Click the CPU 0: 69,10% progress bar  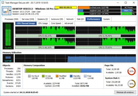pyautogui.click(x=45, y=36)
